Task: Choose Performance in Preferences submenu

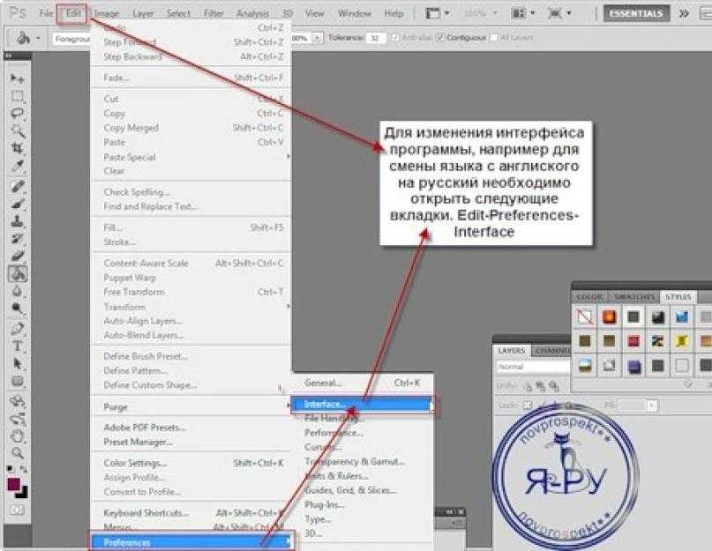Action: [362, 433]
